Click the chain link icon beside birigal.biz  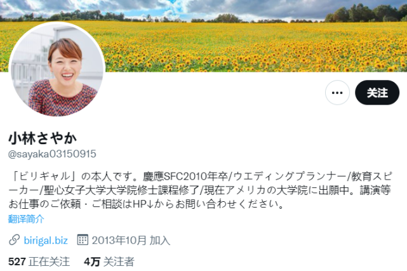tap(14, 240)
